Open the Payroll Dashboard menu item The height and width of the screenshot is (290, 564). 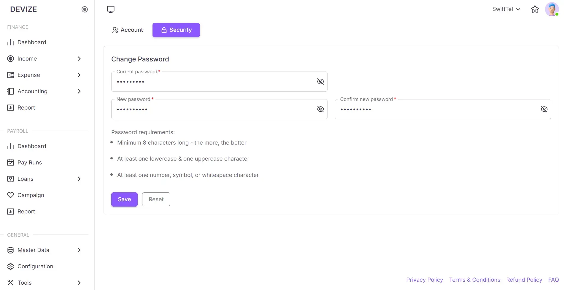(x=45, y=146)
